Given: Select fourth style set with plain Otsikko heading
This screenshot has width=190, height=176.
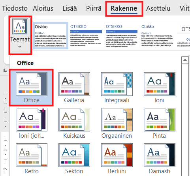Looking at the screenshot, I should [157, 36].
